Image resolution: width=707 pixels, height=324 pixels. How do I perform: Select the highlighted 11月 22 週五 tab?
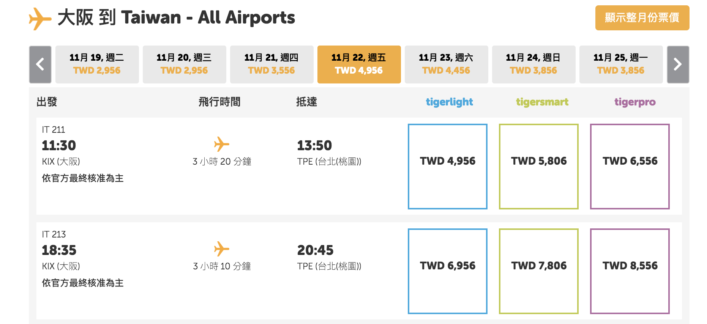pos(359,64)
